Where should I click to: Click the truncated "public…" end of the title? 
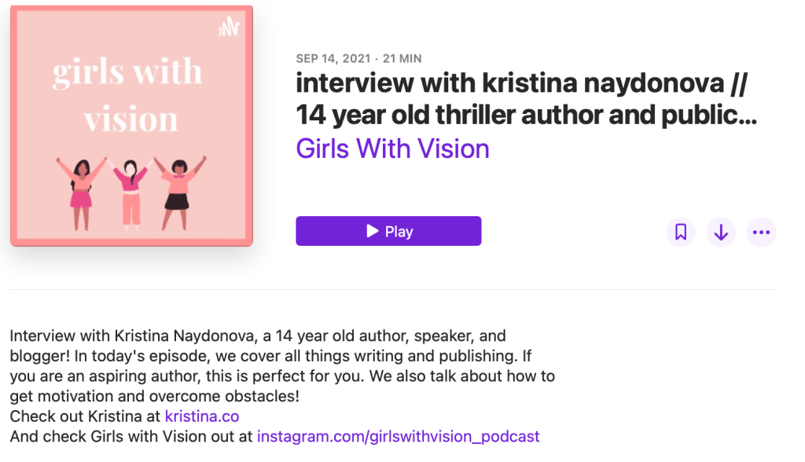click(x=718, y=115)
